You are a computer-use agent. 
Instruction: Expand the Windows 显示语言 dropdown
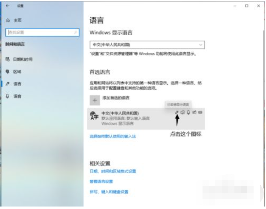[x=147, y=45]
